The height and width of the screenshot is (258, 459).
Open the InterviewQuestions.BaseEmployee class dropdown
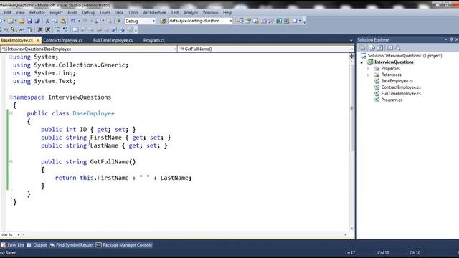pyautogui.click(x=175, y=49)
